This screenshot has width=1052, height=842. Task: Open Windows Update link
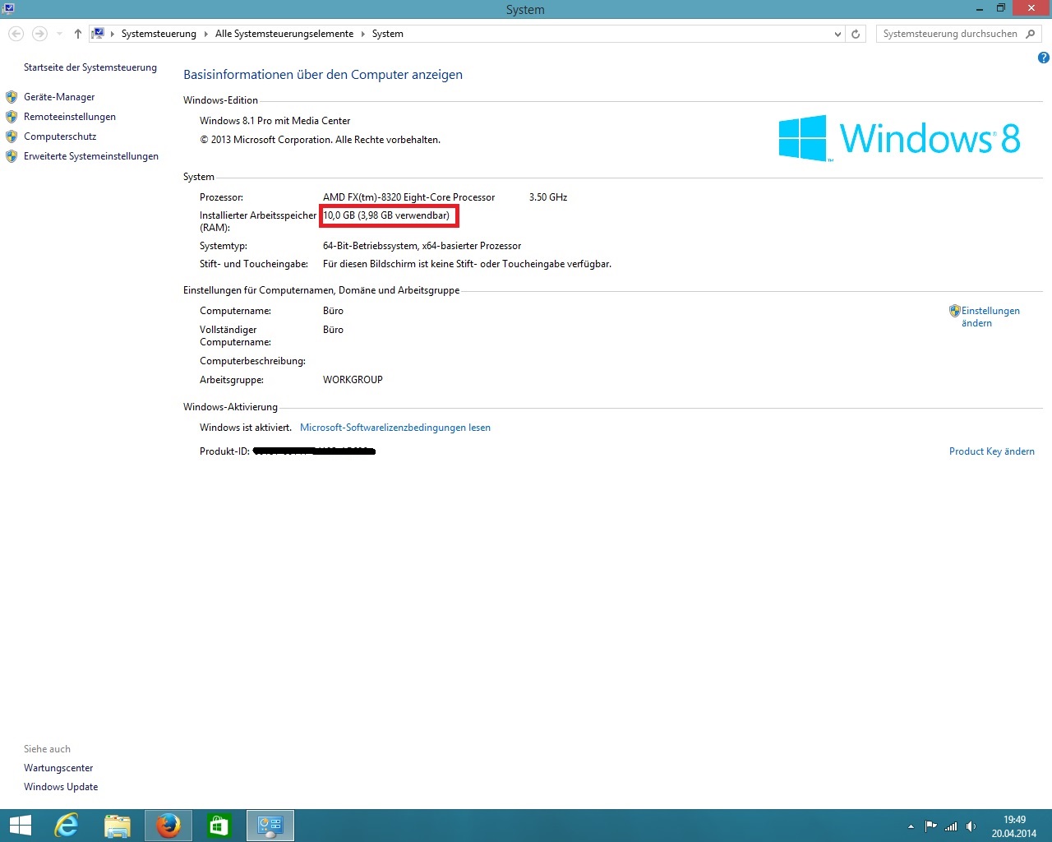61,787
